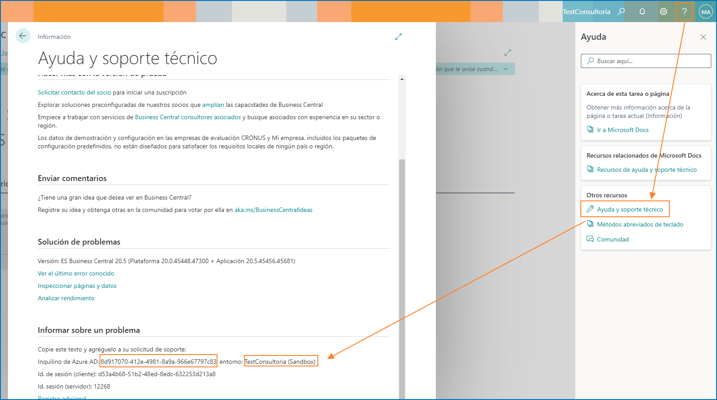Click the Solución de problemas heading

pos(79,242)
